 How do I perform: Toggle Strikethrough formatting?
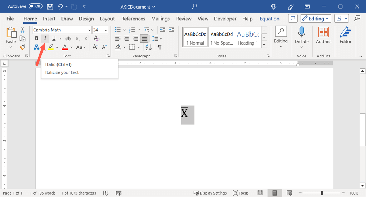tap(68, 38)
